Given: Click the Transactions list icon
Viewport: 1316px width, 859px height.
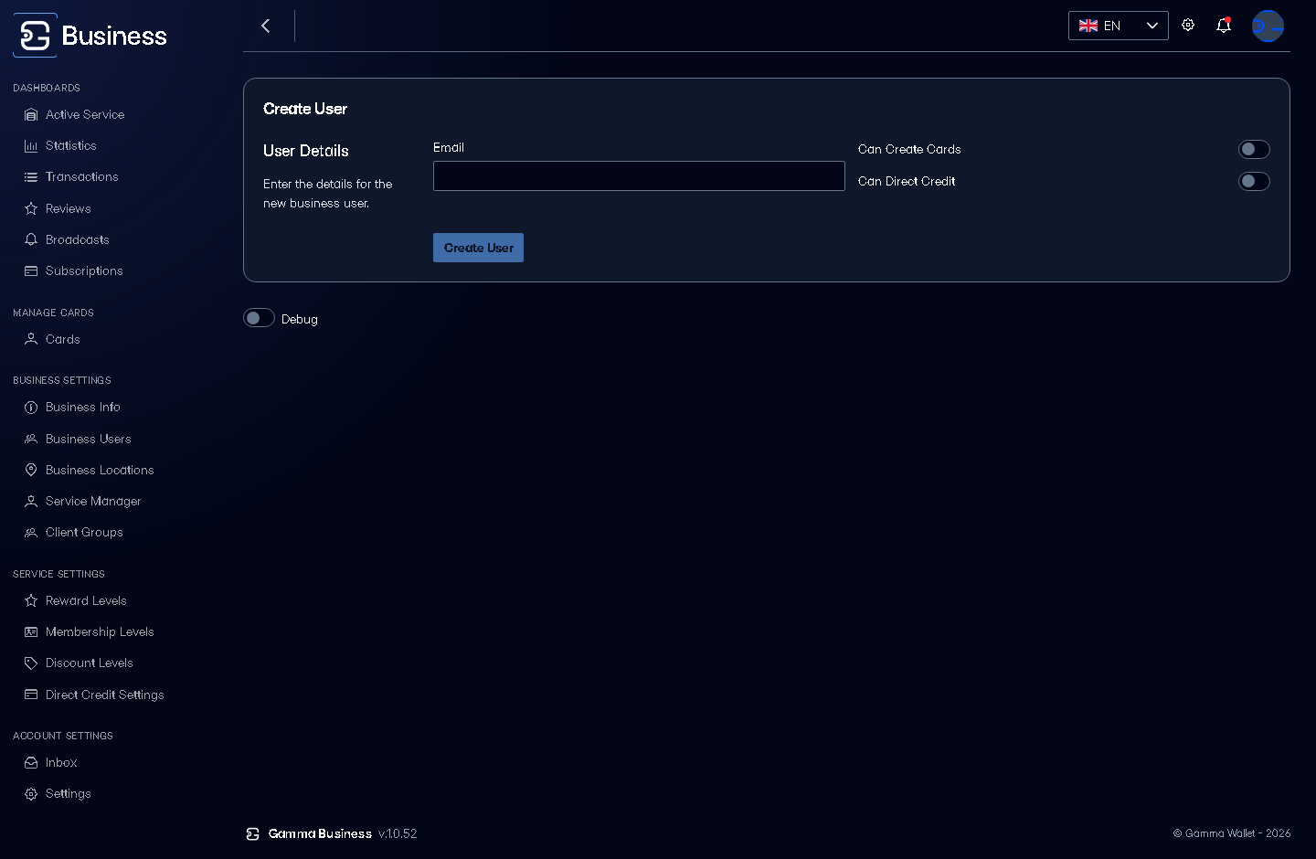Looking at the screenshot, I should 31,177.
